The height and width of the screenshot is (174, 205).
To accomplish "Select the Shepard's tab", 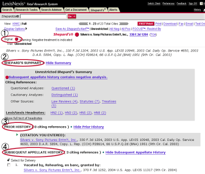I will [x=98, y=10].
